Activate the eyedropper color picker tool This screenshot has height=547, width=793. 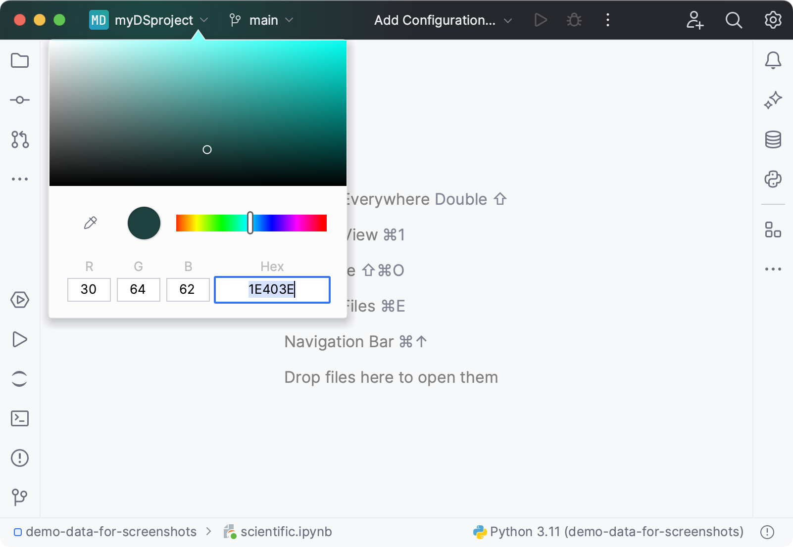pos(90,223)
